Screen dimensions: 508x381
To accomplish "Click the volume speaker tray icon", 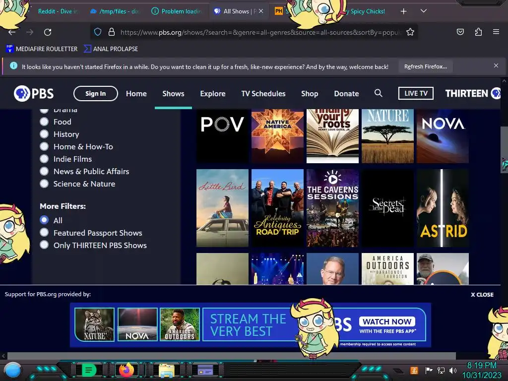I will 453,370.
